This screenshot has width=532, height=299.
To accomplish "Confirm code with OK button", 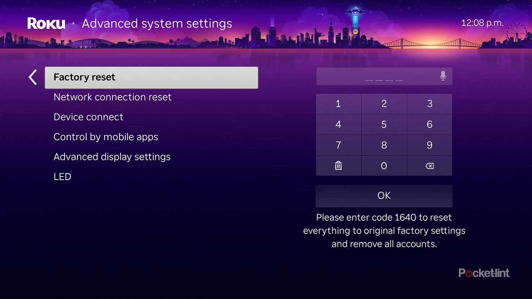I will click(384, 196).
